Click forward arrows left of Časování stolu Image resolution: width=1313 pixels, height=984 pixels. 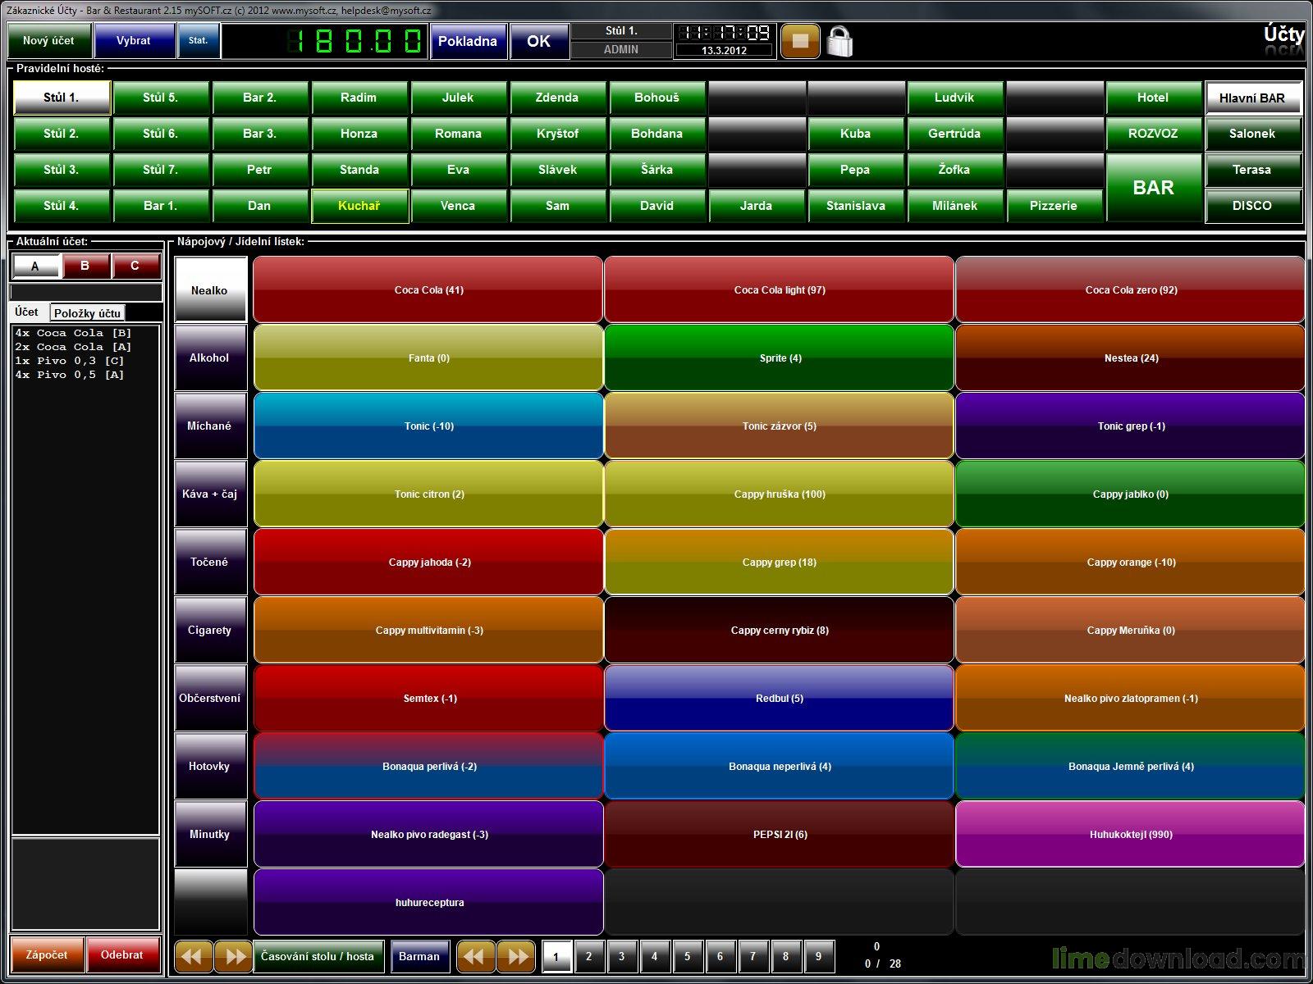click(234, 956)
